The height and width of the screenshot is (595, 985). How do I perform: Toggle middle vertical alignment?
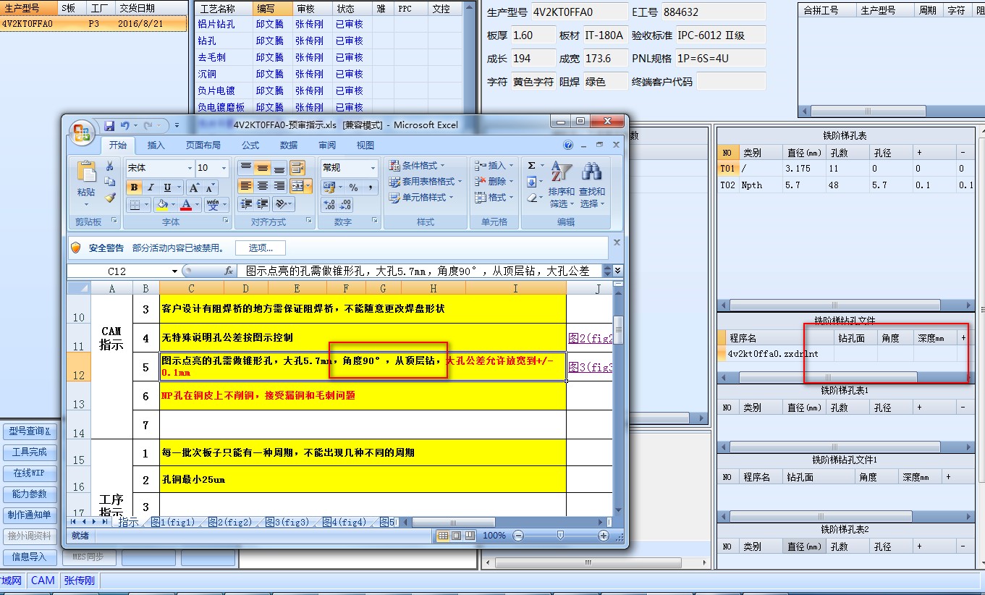coord(262,168)
